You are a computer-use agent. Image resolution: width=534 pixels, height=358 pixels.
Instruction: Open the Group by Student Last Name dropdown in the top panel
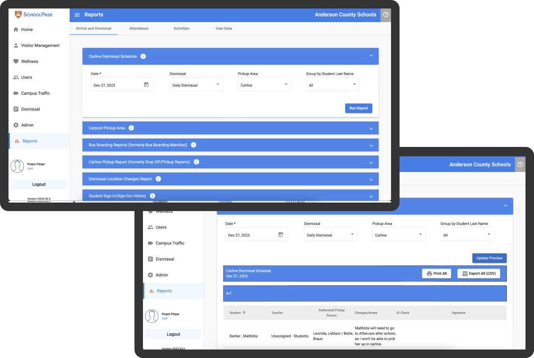pyautogui.click(x=333, y=85)
